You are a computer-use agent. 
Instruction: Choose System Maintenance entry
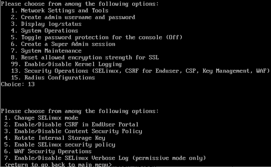tap(46, 51)
